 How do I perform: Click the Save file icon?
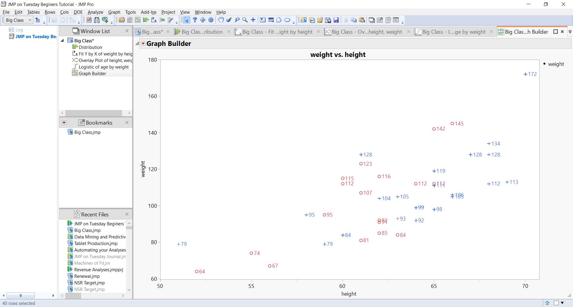[336, 20]
